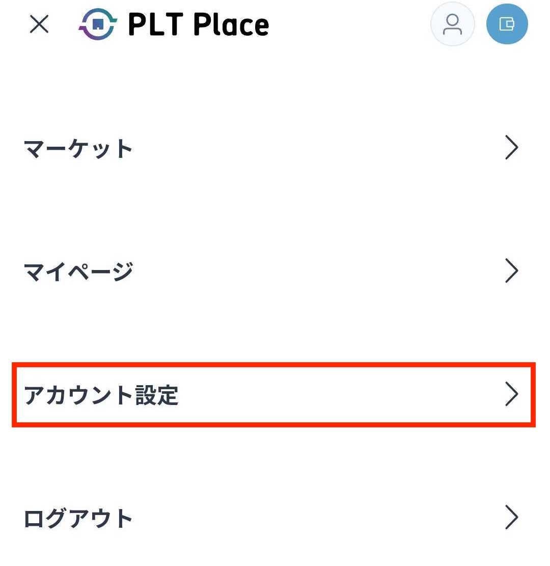
Task: Select the マーケット menu item
Action: [x=78, y=149]
